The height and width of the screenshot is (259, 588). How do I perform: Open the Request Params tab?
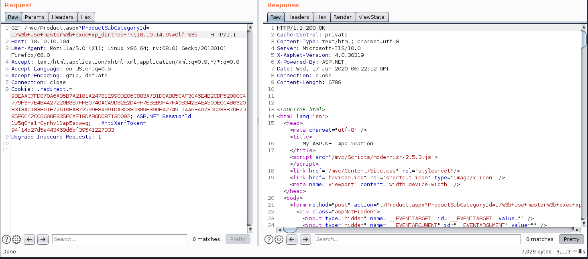35,17
